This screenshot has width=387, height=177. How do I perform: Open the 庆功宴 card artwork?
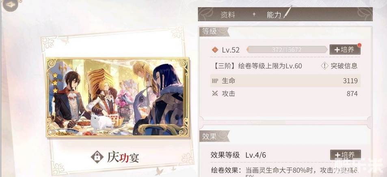(x=117, y=97)
